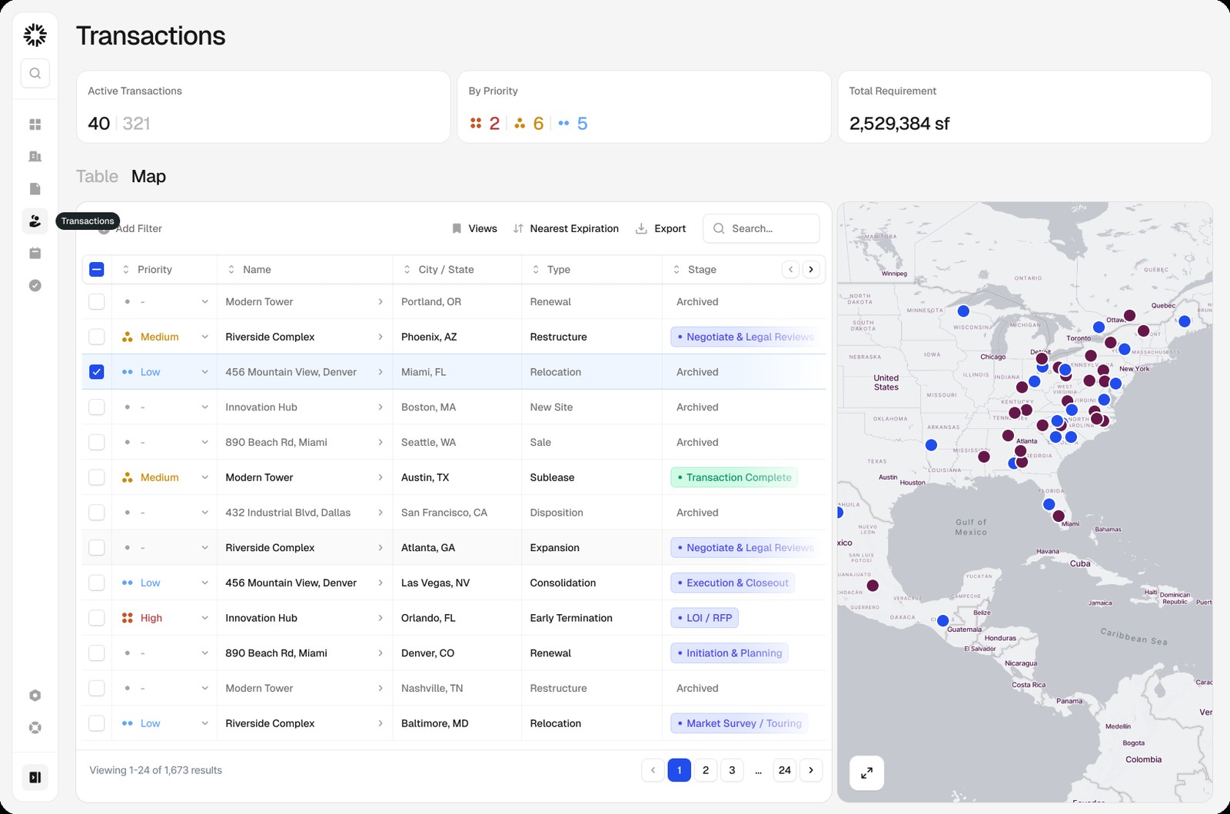Check the Innovation Hub Orlando row checkbox
The image size is (1230, 814).
click(97, 618)
